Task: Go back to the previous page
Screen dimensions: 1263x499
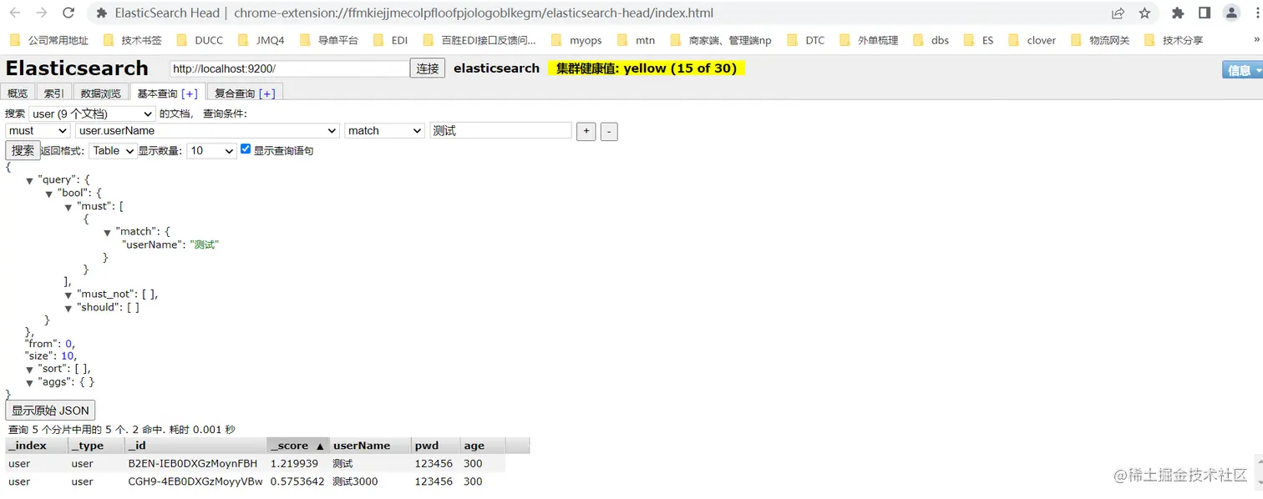Action: click(15, 13)
